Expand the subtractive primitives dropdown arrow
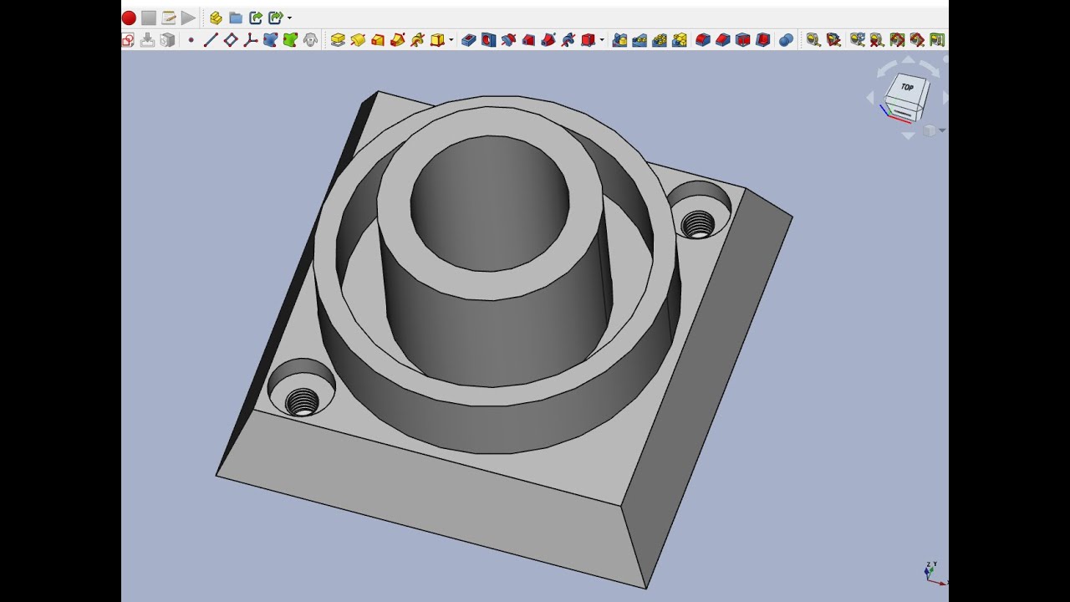Screen dimensions: 1070x602 click(602, 39)
